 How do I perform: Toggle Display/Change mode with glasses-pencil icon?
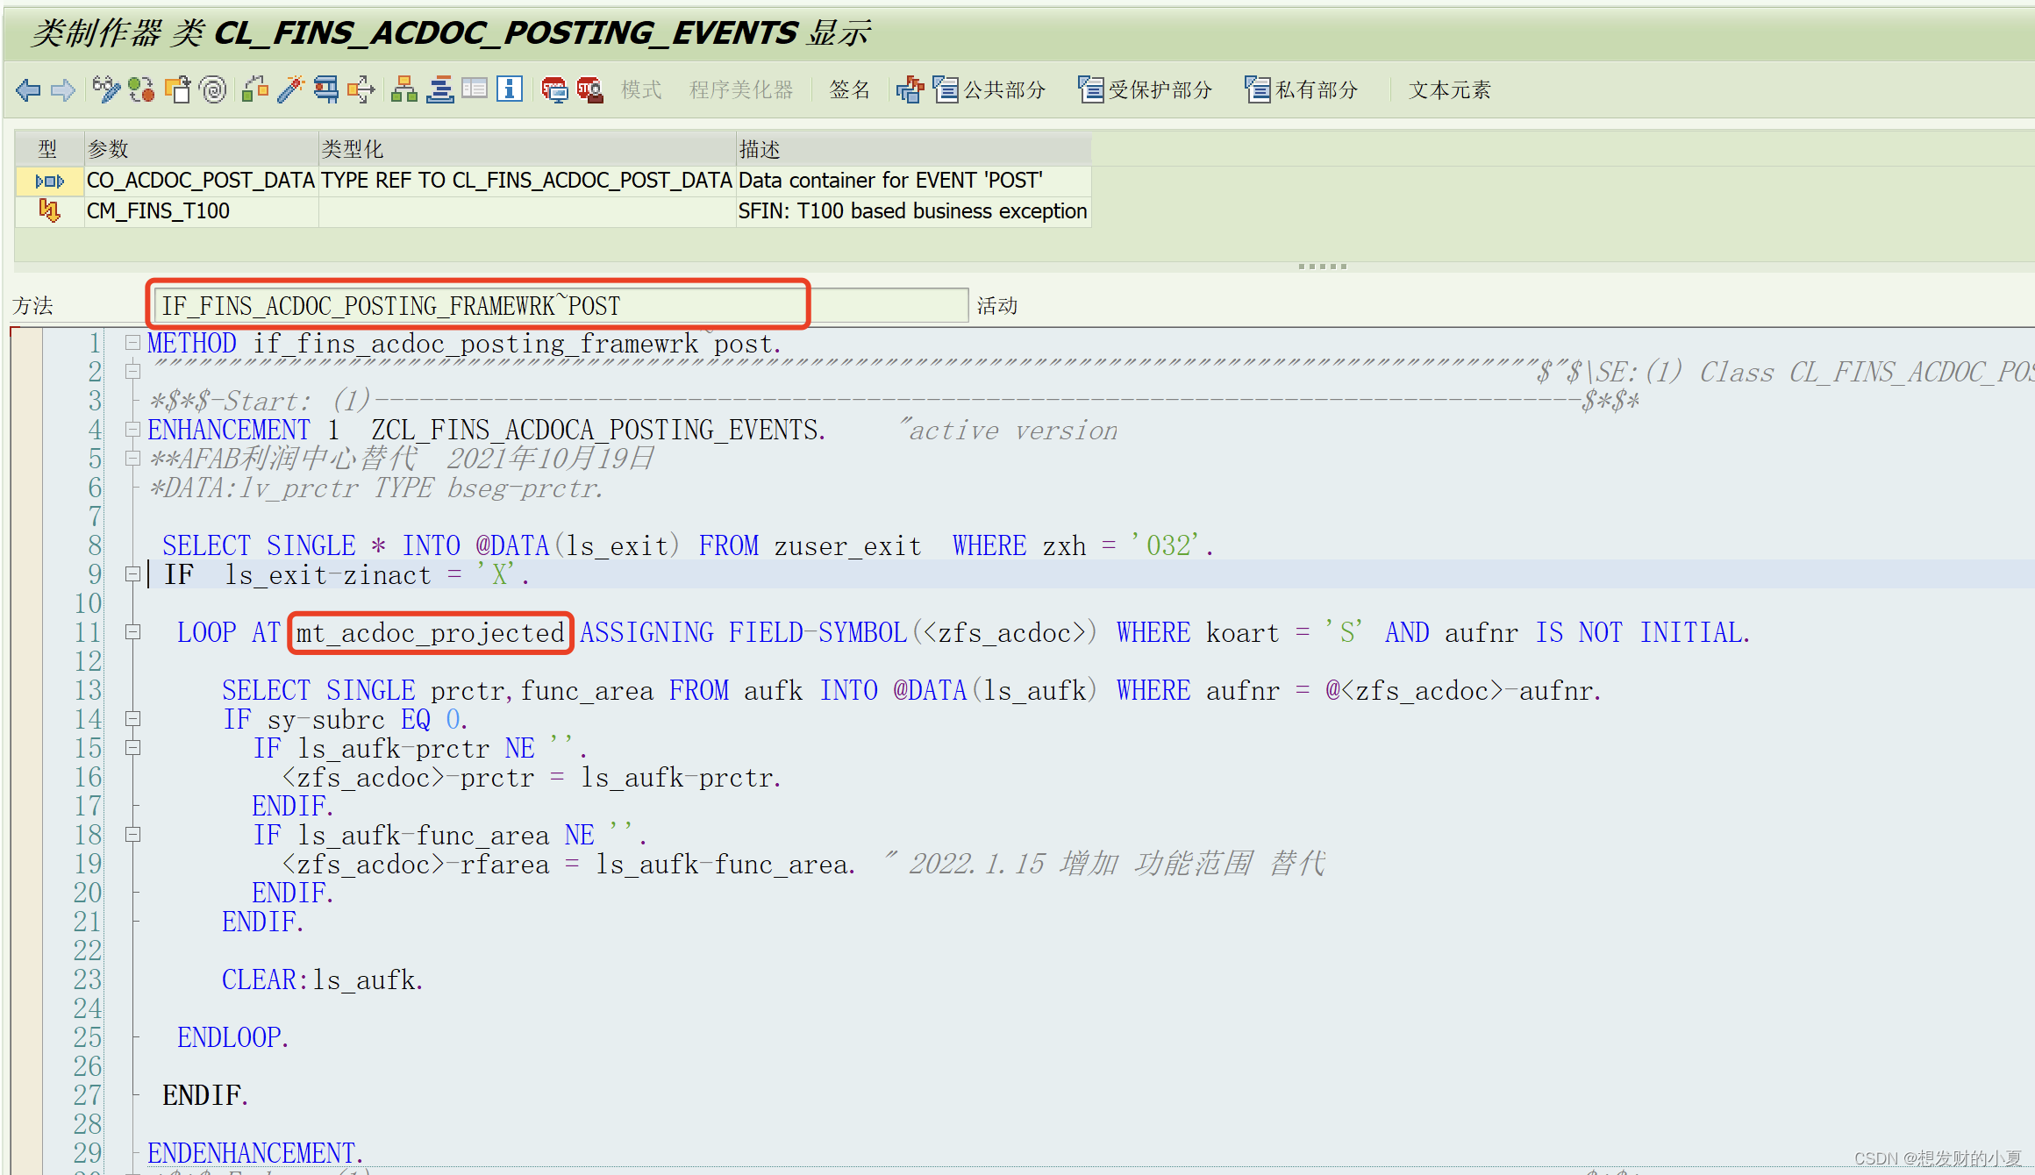click(106, 89)
